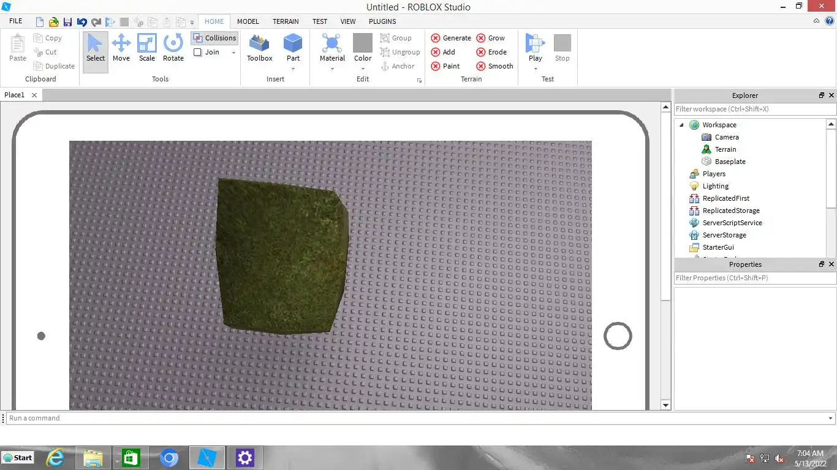
Task: Check the Join checkbox
Action: (x=197, y=52)
